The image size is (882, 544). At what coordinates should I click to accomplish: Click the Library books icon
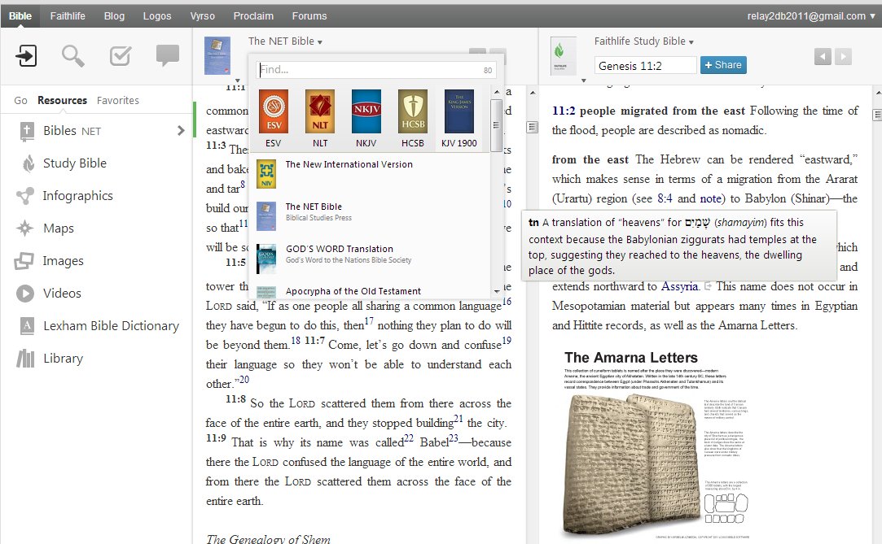tap(25, 358)
